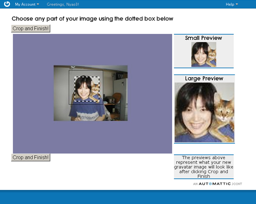Open the My Account menu
256x204 pixels.
(25, 4)
